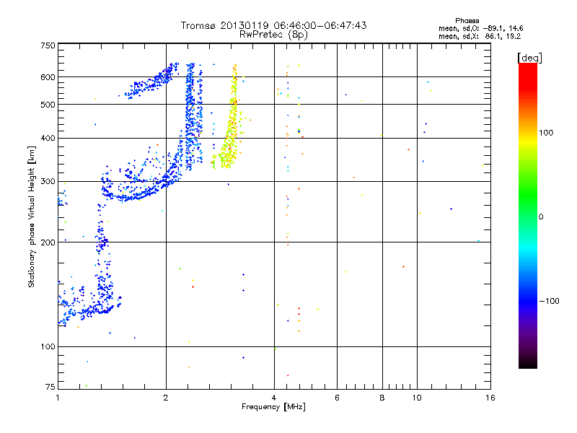Click the x-axis tick label '6'
The height and width of the screenshot is (433, 577).
337,398
